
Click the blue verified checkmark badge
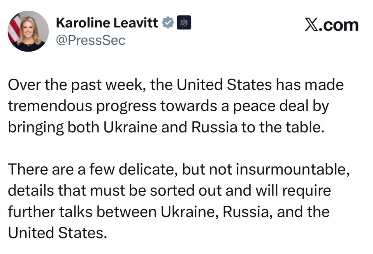click(x=168, y=22)
